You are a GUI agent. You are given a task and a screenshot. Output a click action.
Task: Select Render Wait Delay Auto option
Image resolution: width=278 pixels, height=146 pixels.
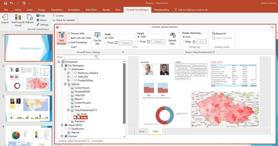[x=184, y=37]
